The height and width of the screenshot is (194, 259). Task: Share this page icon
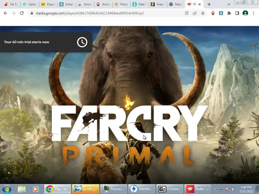click(x=195, y=13)
